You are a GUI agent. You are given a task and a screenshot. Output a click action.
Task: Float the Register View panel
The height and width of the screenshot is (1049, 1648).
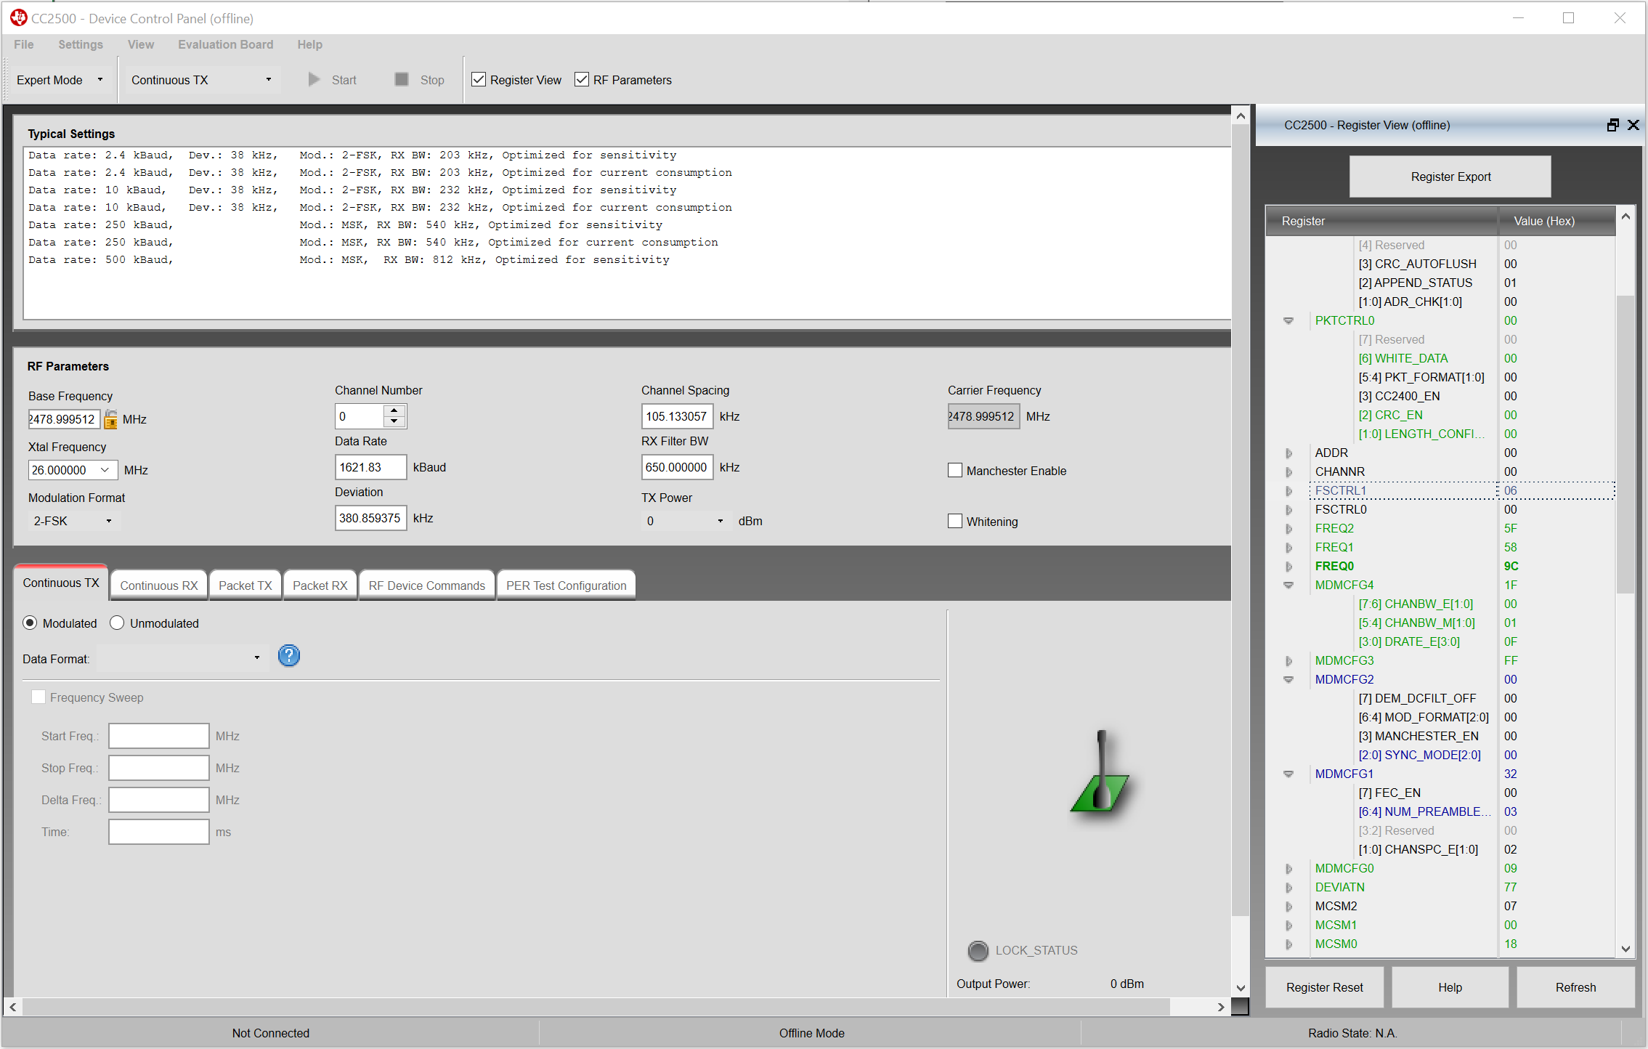tap(1612, 125)
